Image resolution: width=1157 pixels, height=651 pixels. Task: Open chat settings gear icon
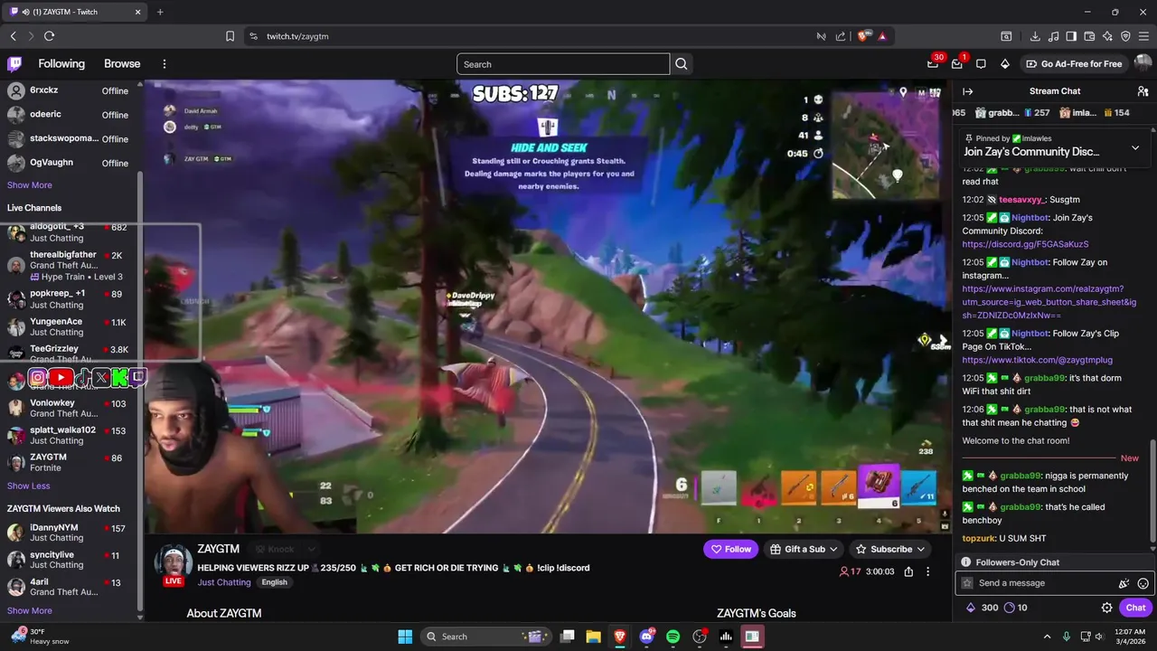[x=1106, y=608]
